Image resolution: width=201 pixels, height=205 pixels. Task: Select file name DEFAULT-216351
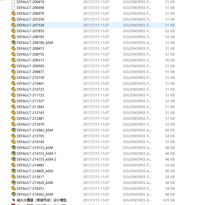(30, 189)
